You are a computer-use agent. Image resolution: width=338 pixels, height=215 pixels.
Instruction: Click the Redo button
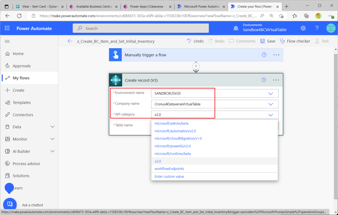(x=217, y=41)
